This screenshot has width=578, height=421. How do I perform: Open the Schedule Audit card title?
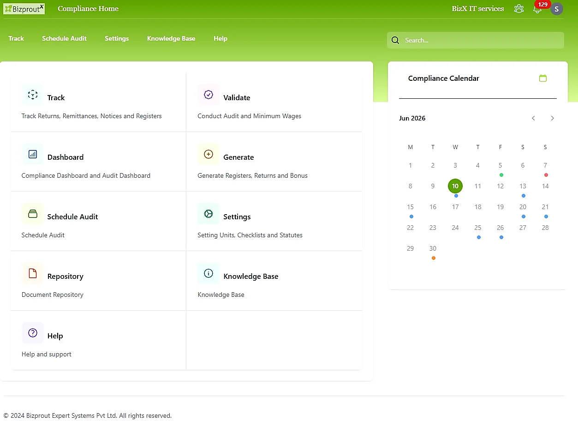[72, 217]
